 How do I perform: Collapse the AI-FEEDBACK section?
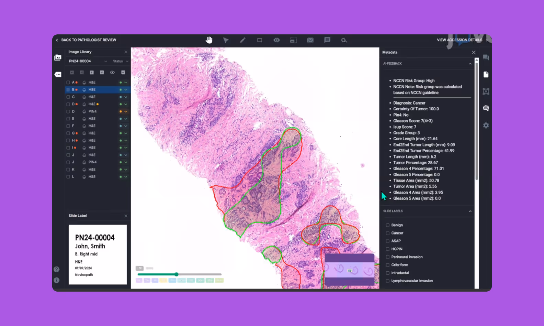coord(470,64)
